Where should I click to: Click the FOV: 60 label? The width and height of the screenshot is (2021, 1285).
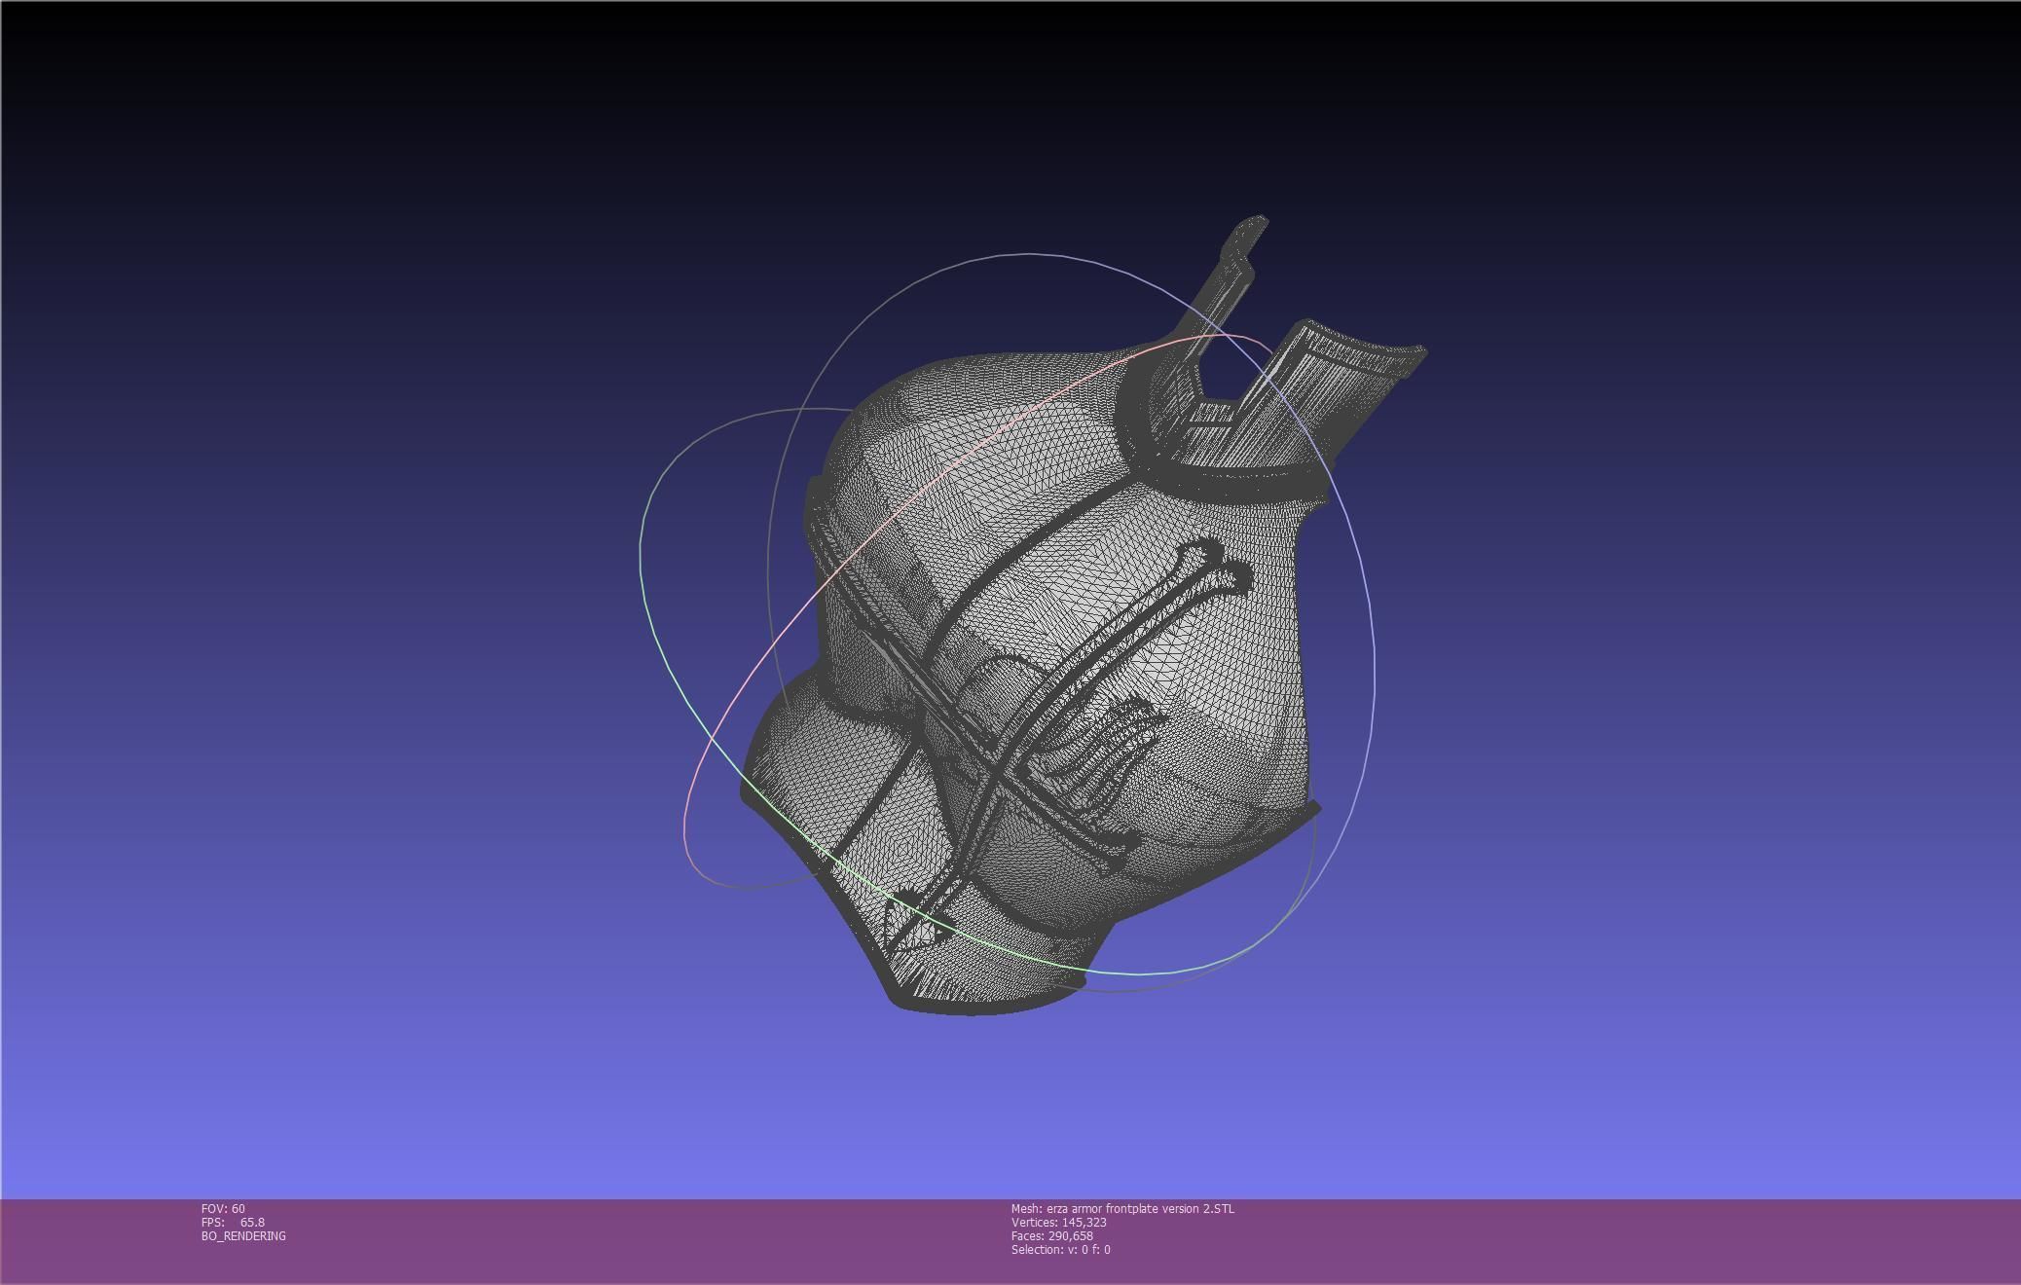223,1208
